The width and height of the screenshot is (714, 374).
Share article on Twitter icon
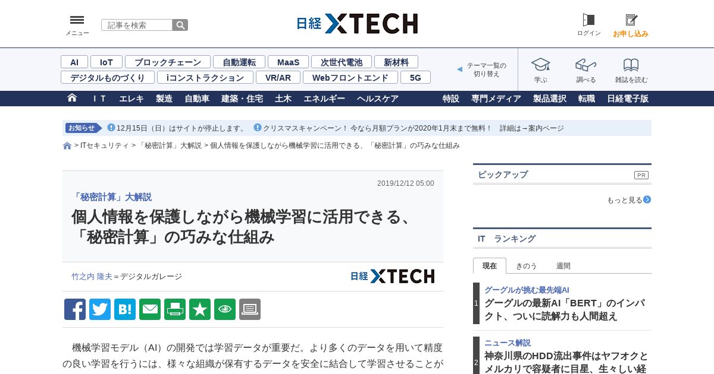click(x=100, y=309)
